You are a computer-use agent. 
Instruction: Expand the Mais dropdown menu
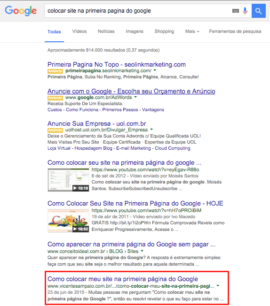[192, 31]
